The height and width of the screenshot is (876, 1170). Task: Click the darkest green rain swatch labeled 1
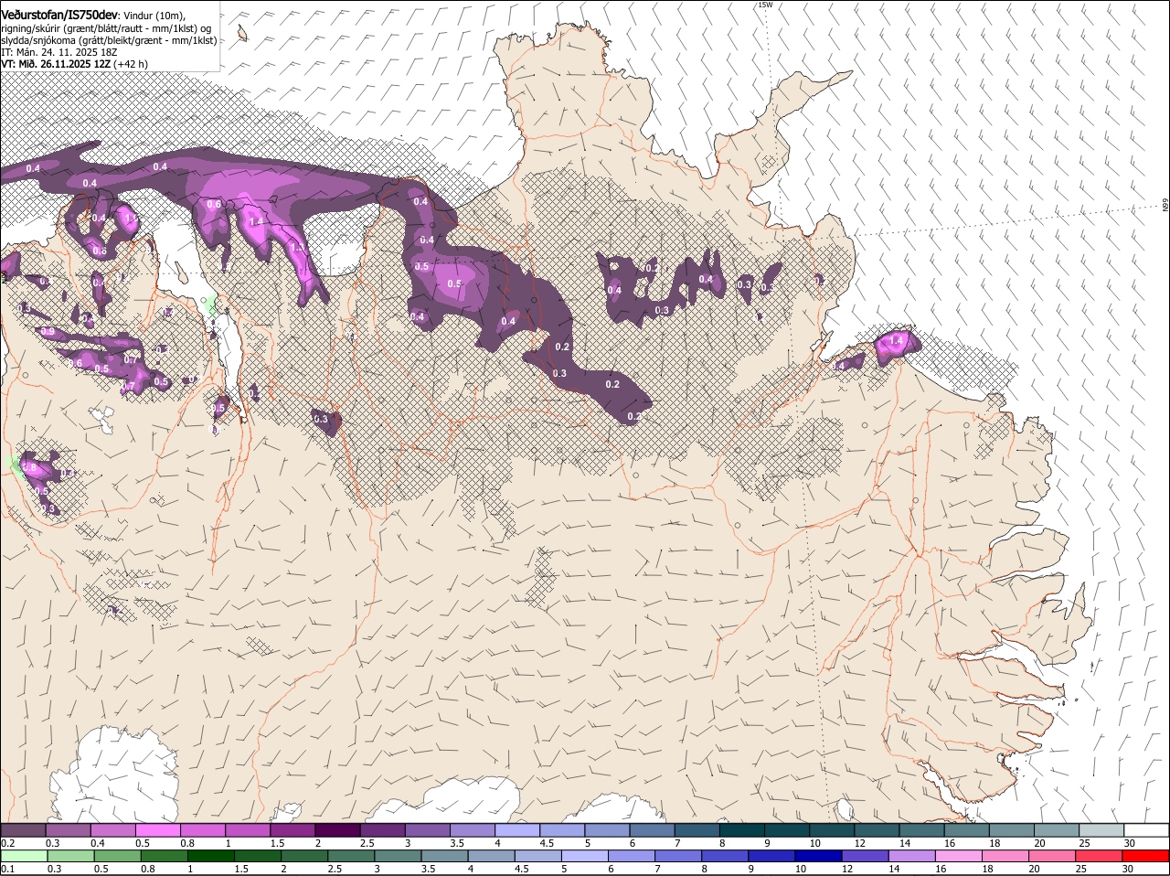tap(211, 856)
